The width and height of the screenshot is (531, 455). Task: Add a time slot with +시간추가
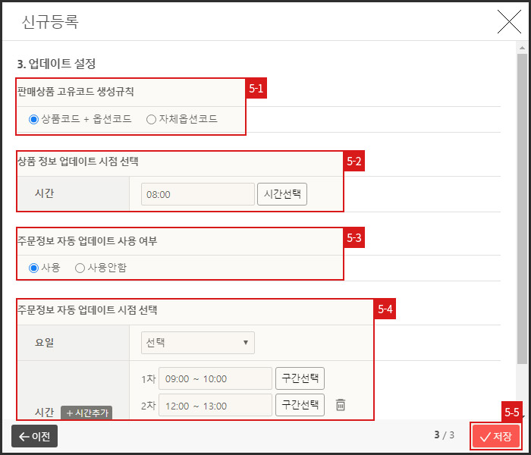point(86,413)
